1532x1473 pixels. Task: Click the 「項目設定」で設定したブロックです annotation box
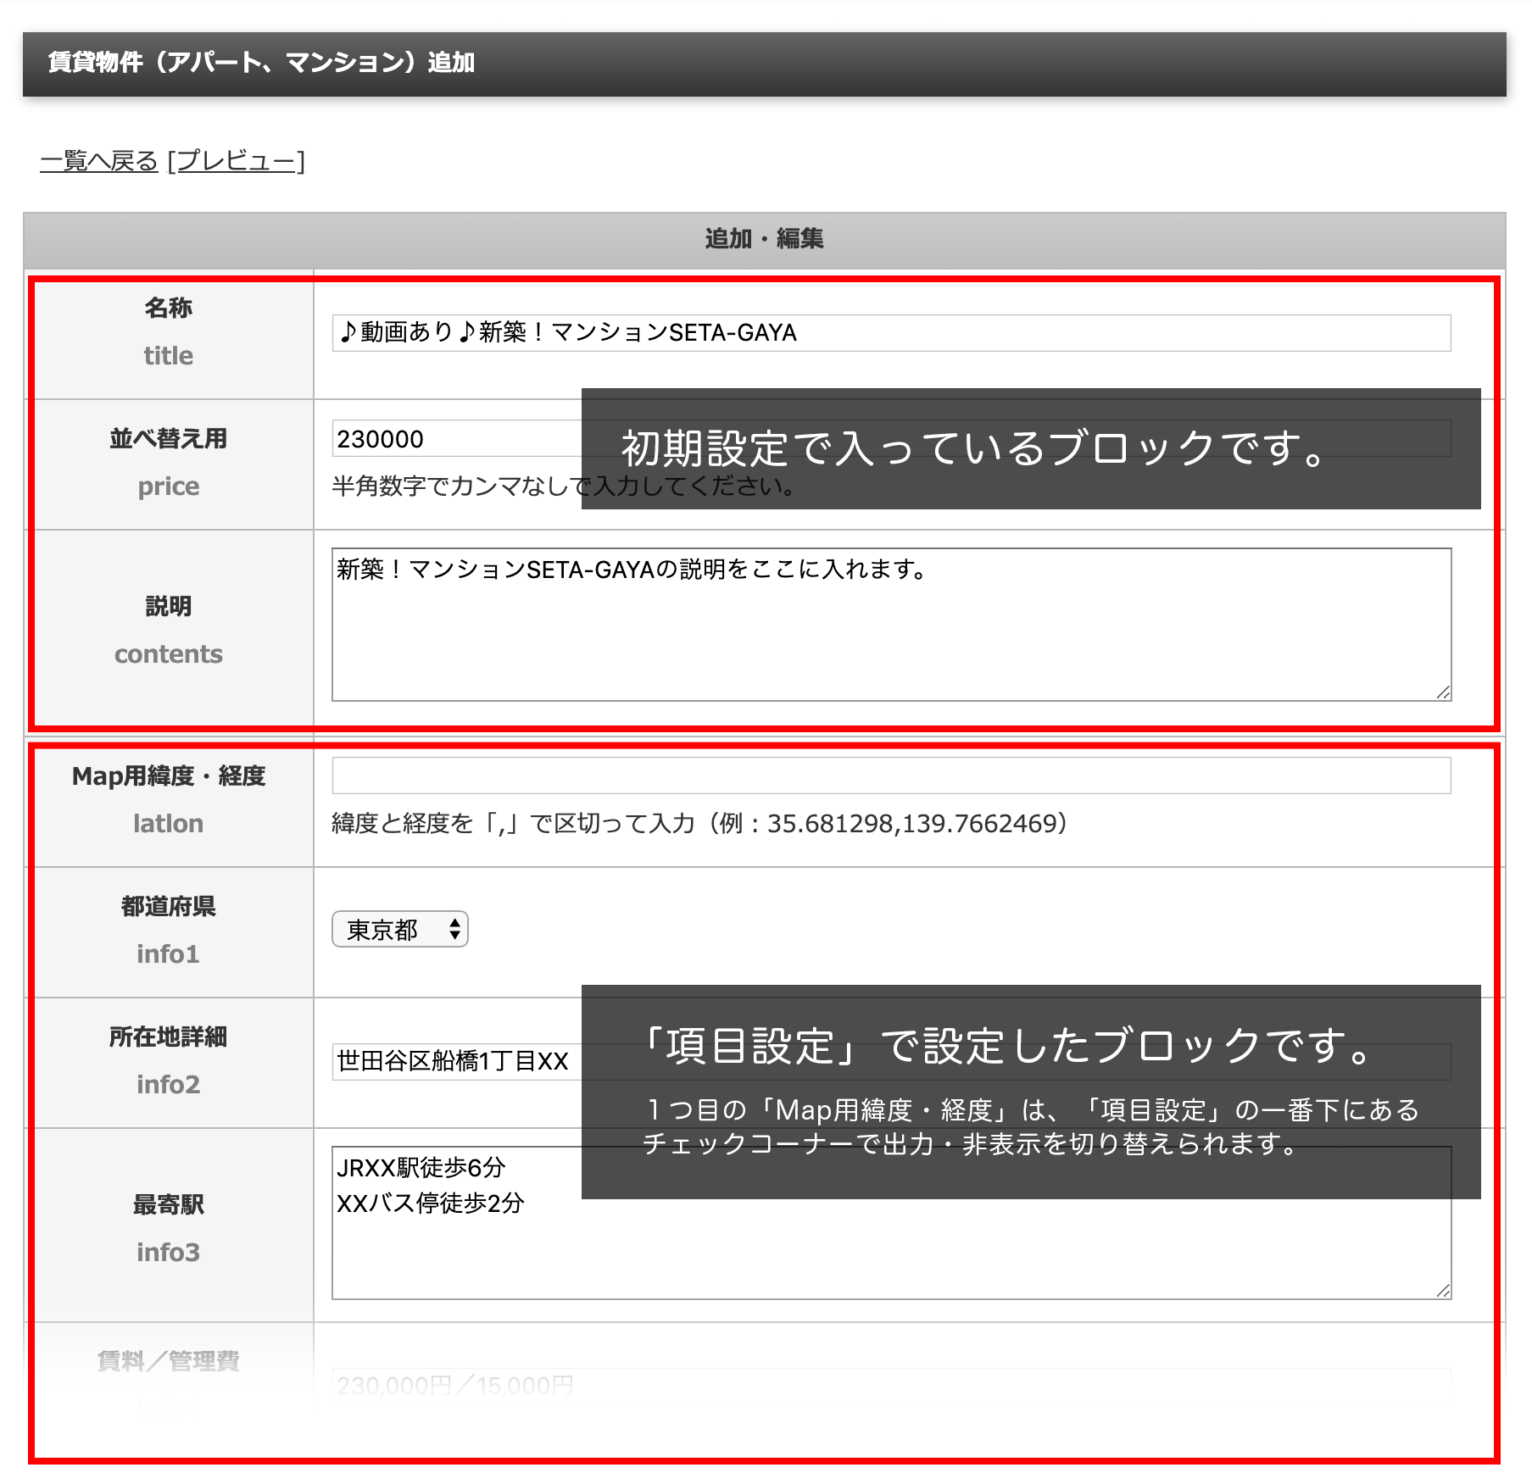[1030, 1091]
